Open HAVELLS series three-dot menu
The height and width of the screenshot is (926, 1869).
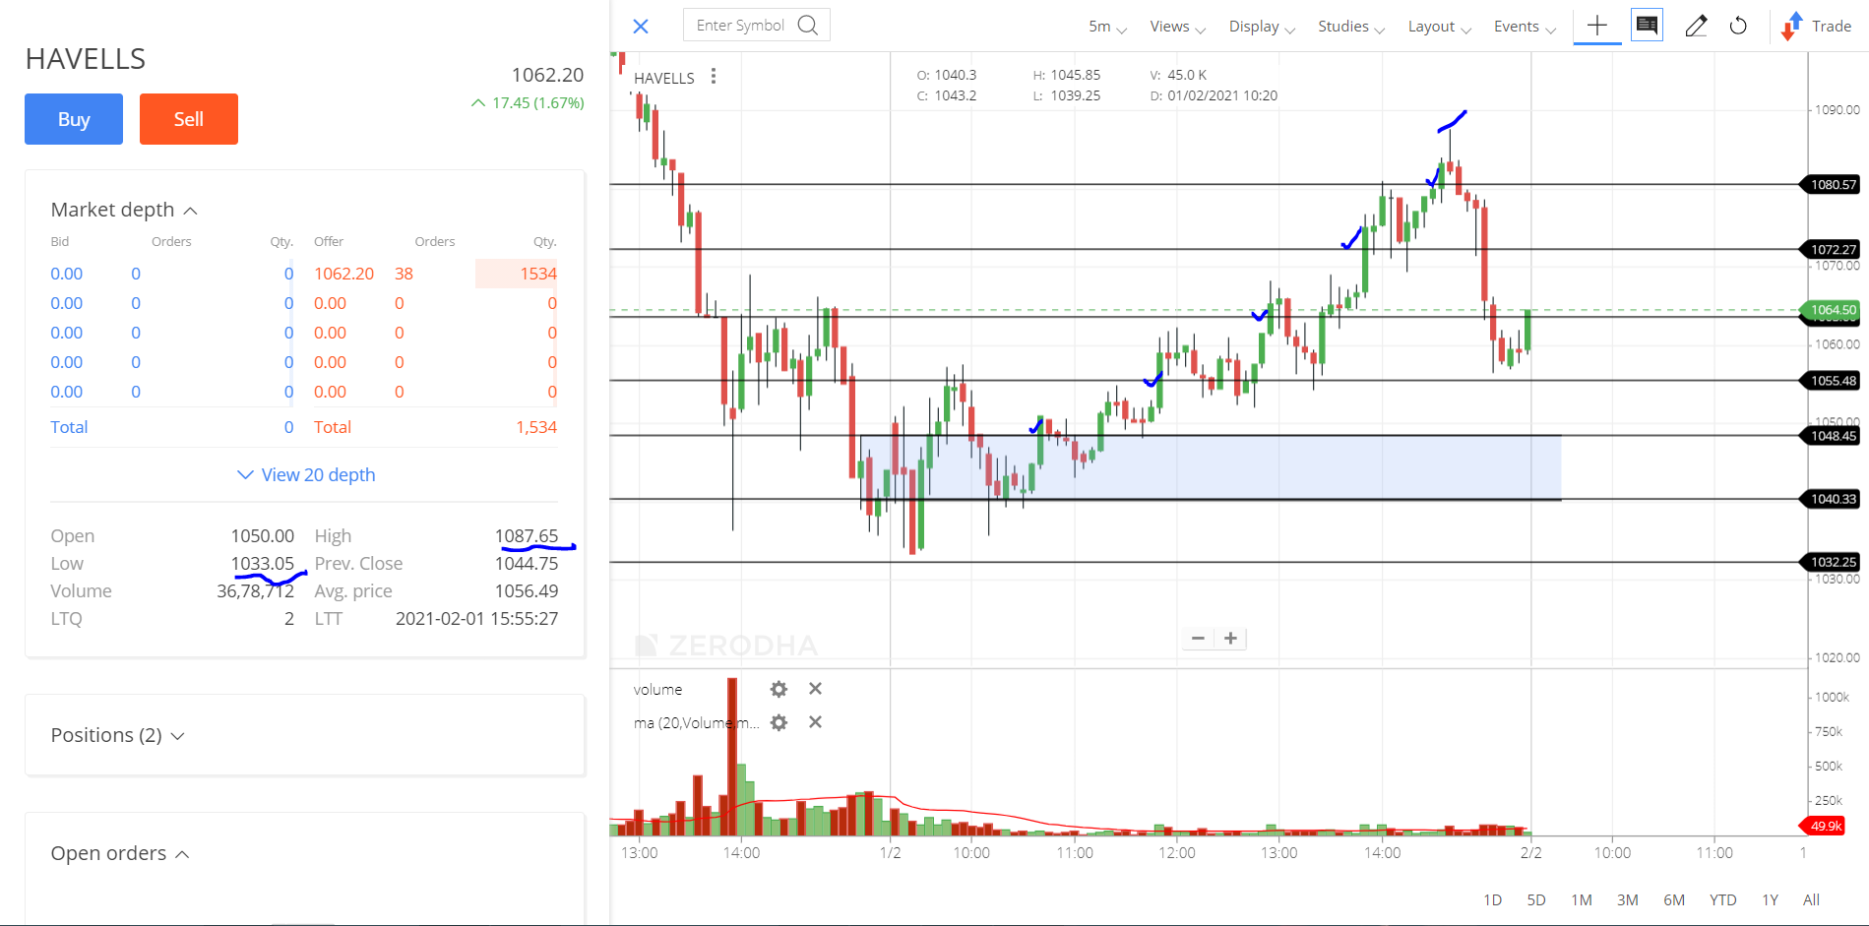click(x=714, y=77)
